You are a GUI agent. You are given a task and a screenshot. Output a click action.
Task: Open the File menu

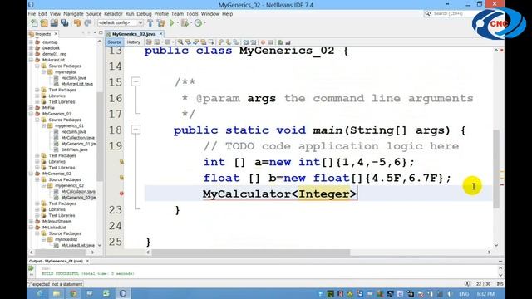[32, 14]
